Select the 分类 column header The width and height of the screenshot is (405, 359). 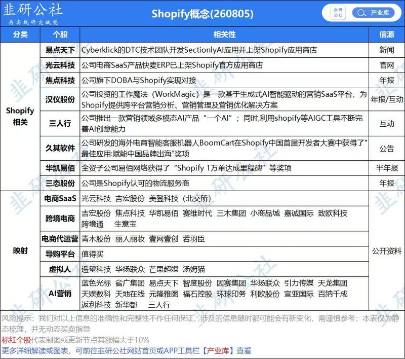[x=20, y=34]
